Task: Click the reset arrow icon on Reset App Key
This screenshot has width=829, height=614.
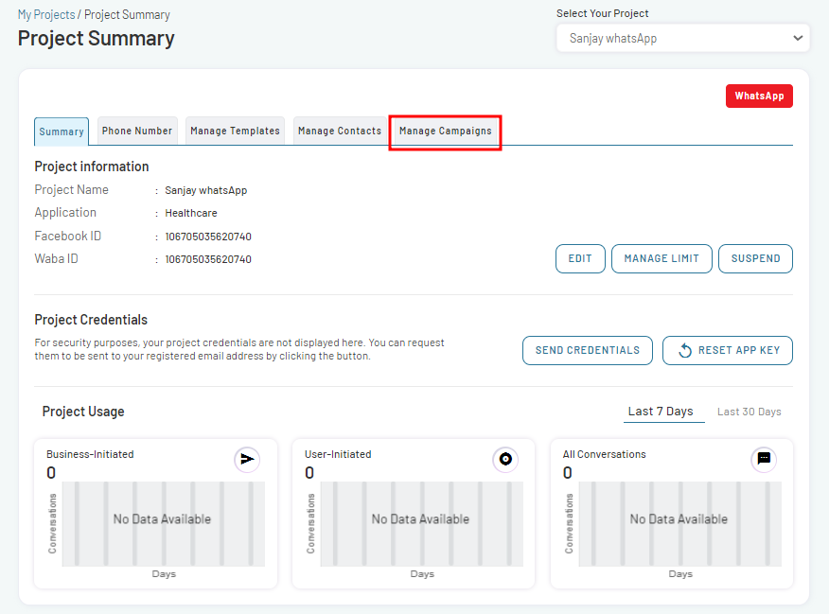Action: pyautogui.click(x=685, y=350)
